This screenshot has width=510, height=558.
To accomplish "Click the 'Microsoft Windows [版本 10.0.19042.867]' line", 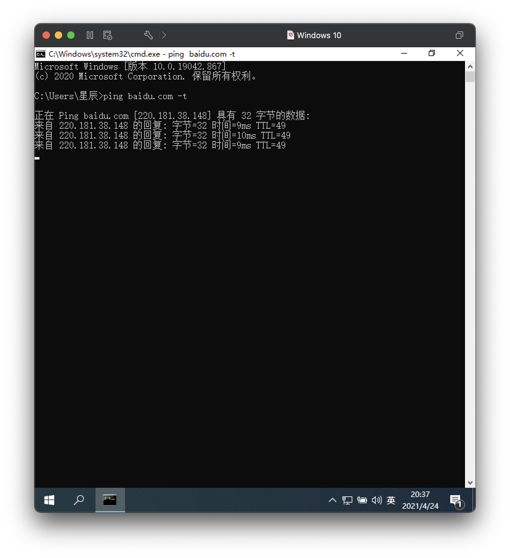I will point(130,66).
